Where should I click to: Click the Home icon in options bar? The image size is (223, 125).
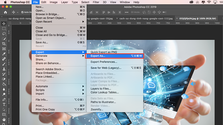tap(5, 12)
